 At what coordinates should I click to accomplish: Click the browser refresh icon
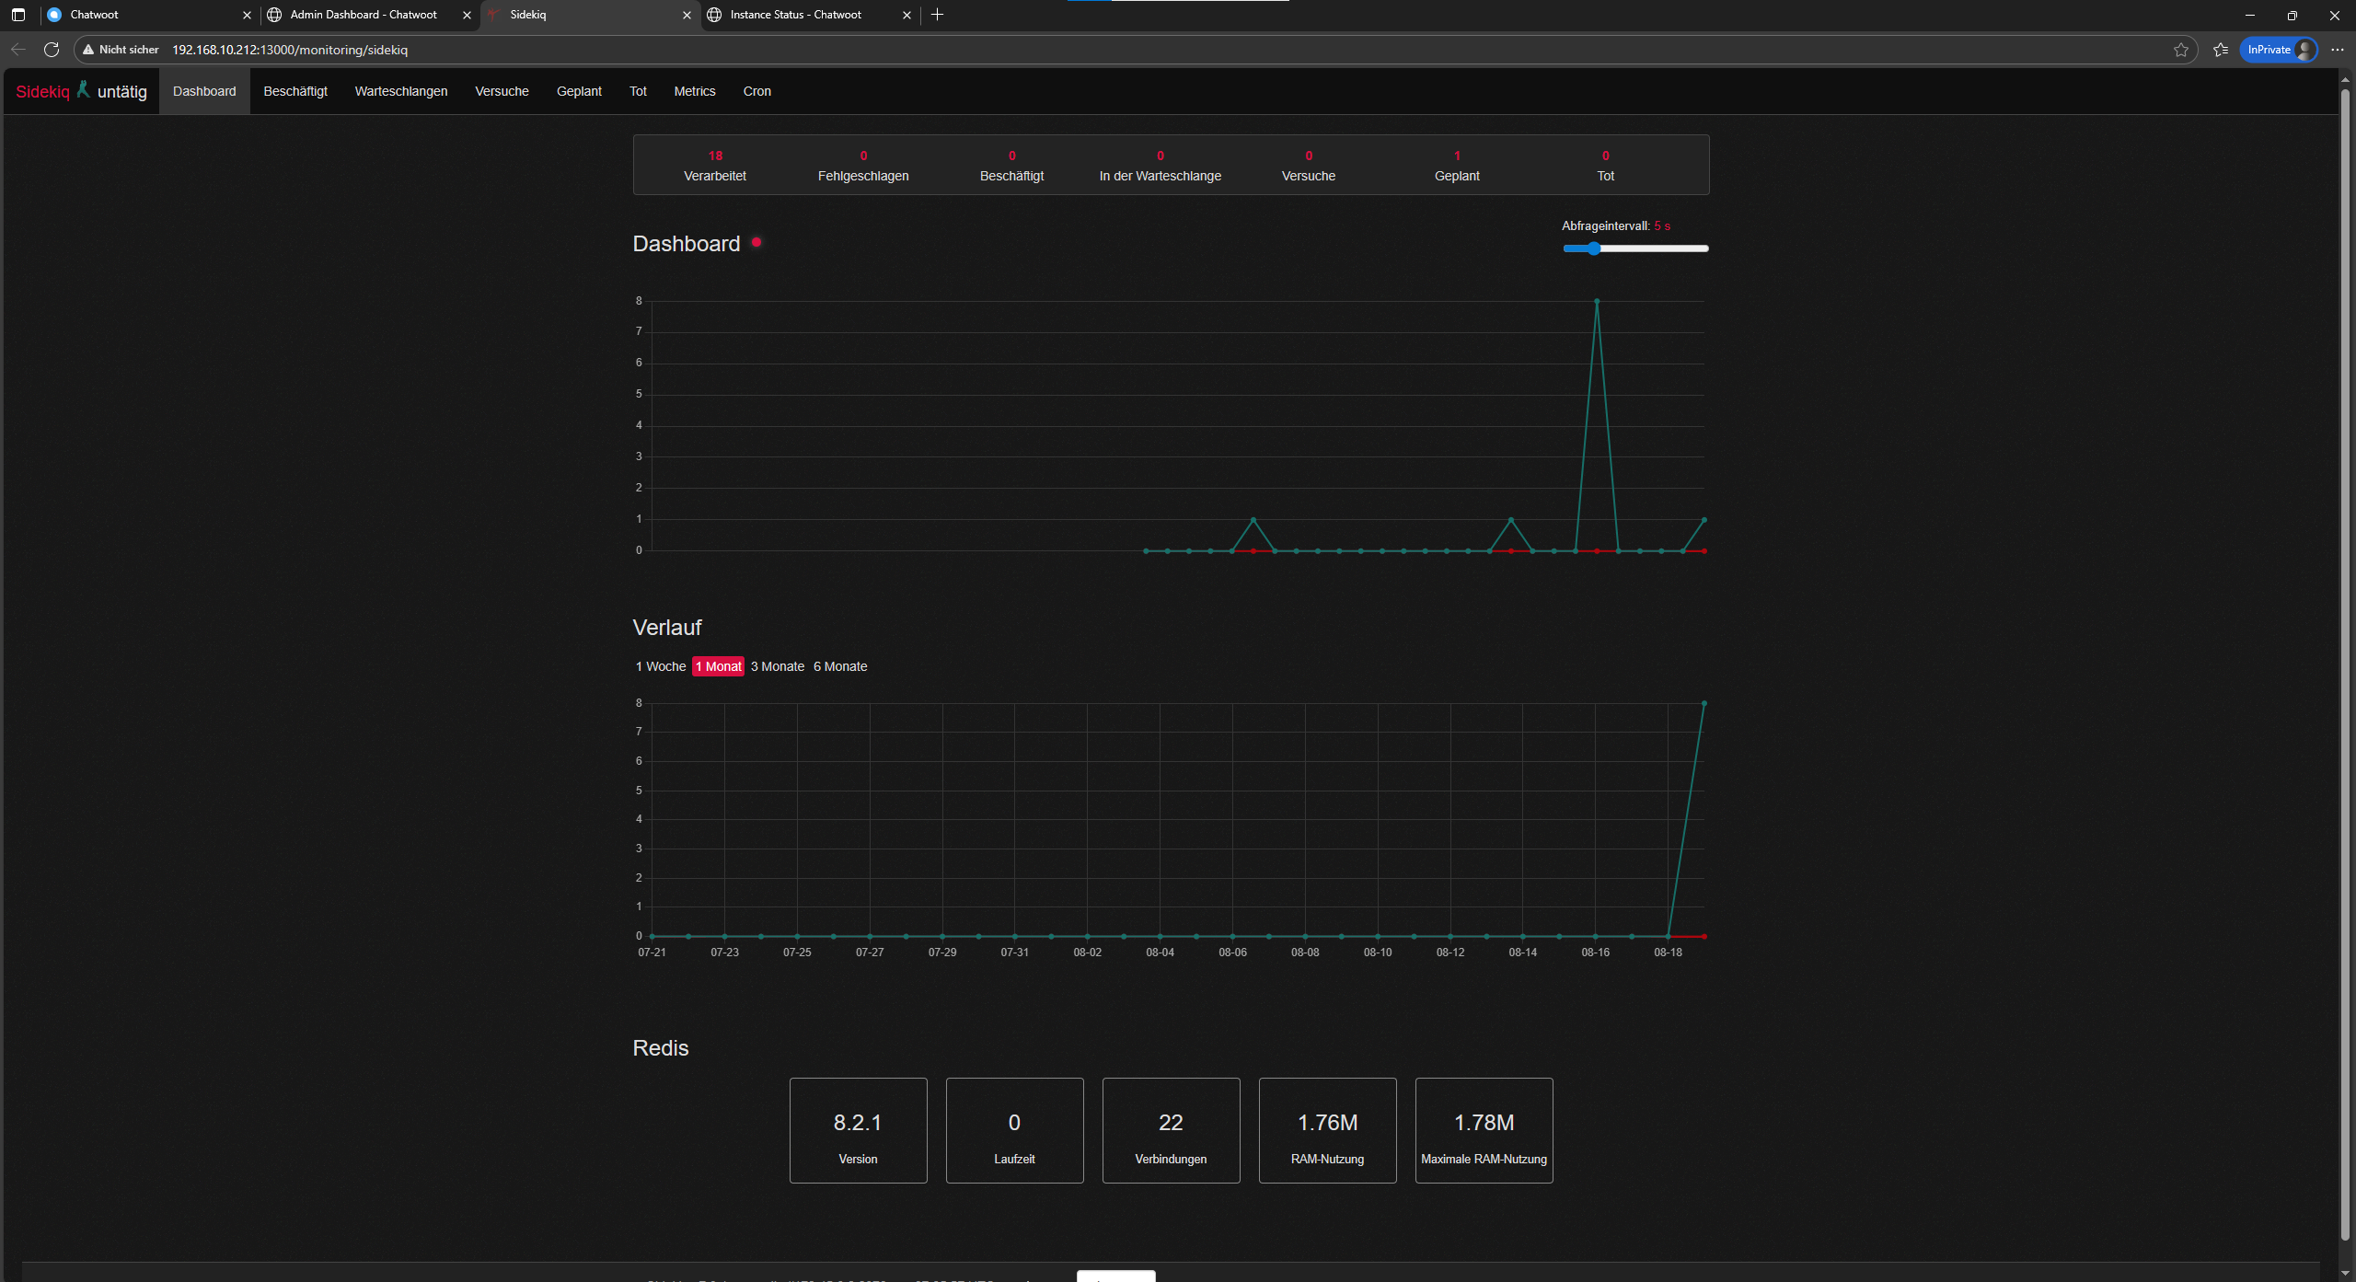[x=52, y=50]
